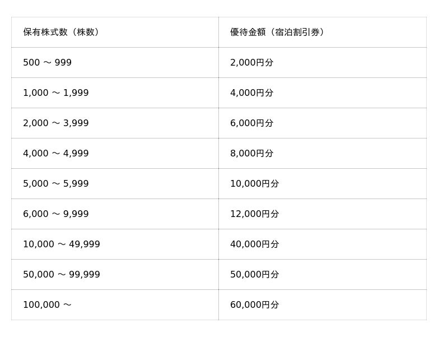Click the 12,000円分 amount cell
Image resolution: width=448 pixels, height=337 pixels.
tap(255, 214)
